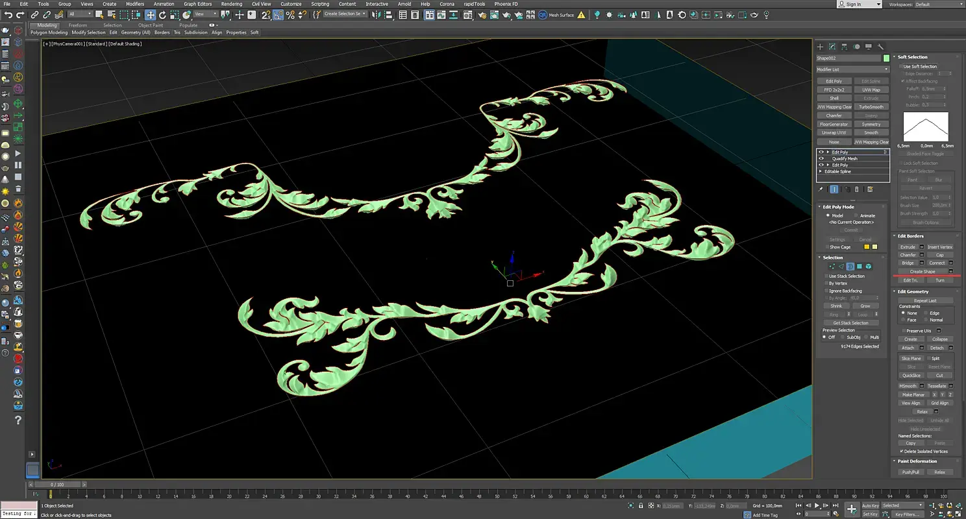Toggle the Angle Snap icon
Image resolution: width=966 pixels, height=519 pixels.
click(278, 14)
